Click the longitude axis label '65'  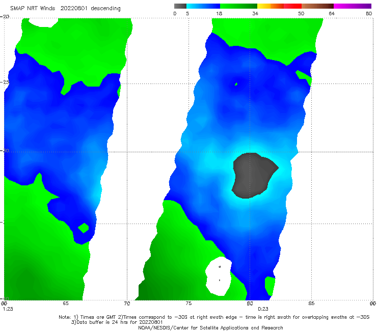click(66, 304)
